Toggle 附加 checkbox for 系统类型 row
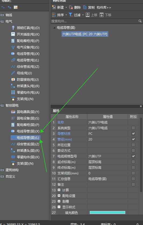The image size is (143, 225). click(133, 128)
